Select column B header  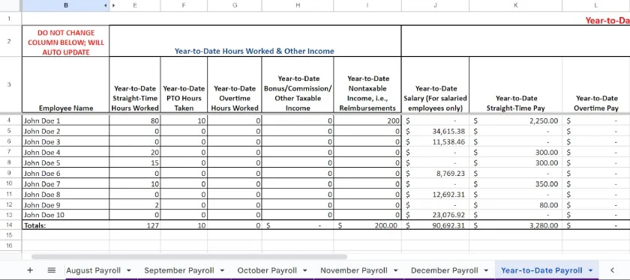(x=65, y=5)
